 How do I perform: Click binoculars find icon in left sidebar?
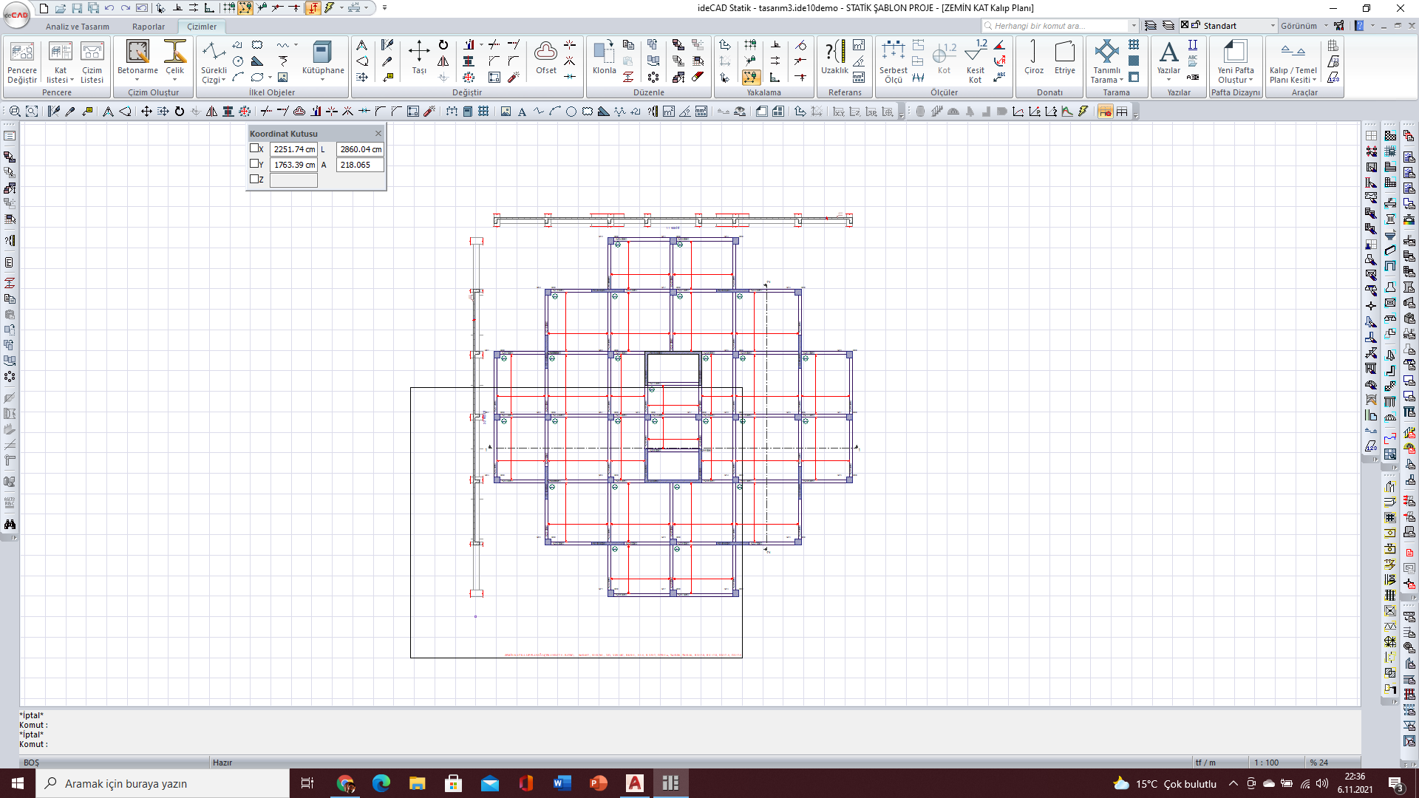(10, 525)
